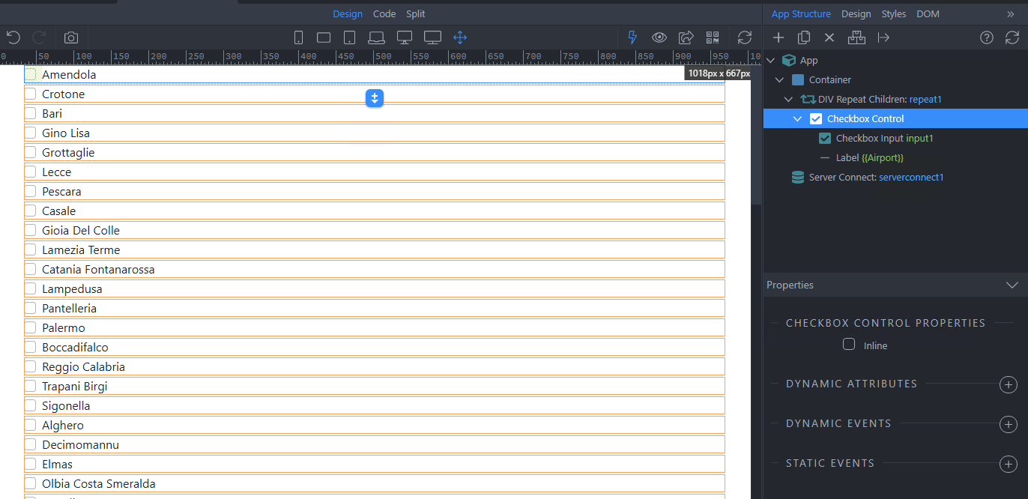Switch to Split view tab
This screenshot has width=1028, height=499.
[x=416, y=14]
